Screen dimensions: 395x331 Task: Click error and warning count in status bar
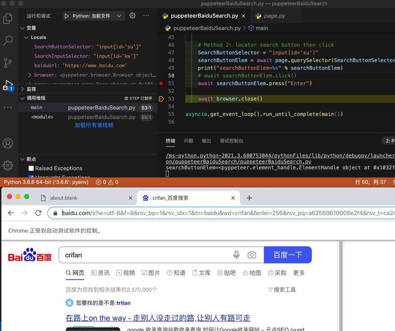[x=107, y=182]
